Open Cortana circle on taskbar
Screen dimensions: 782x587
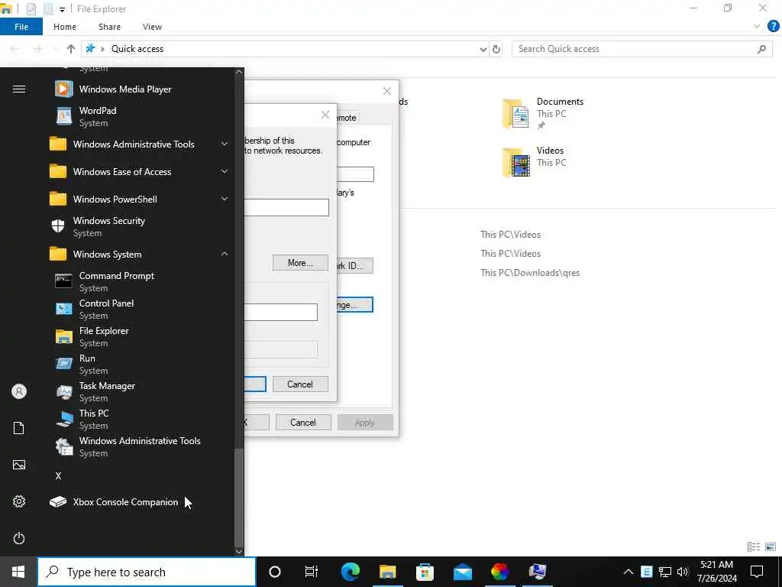point(275,572)
